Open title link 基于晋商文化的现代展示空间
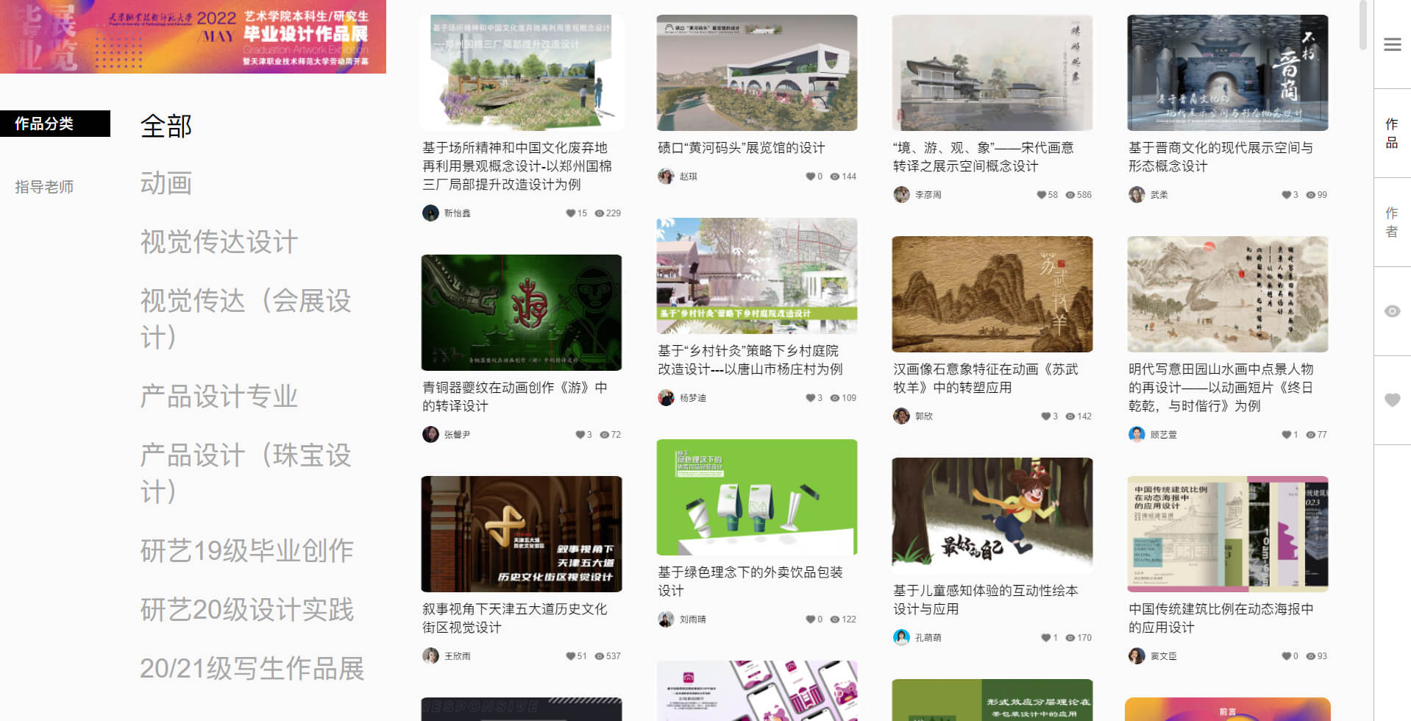 click(1221, 157)
